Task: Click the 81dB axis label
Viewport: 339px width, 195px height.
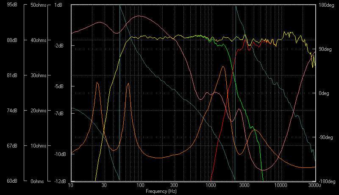Action: coord(12,75)
